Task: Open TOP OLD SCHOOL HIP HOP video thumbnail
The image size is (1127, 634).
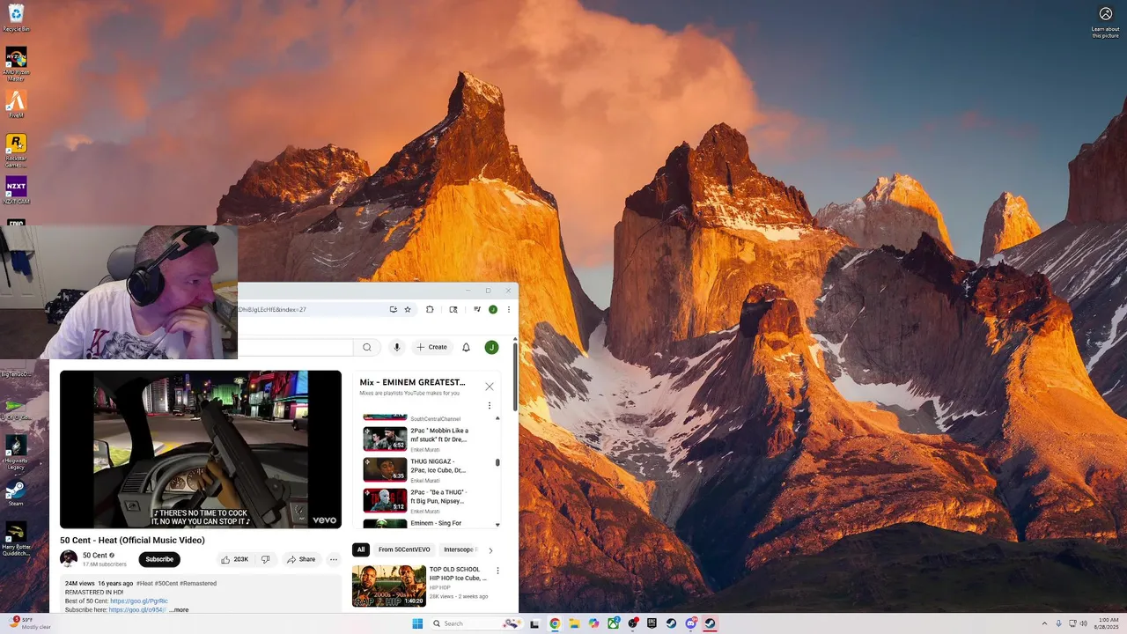Action: click(x=389, y=586)
